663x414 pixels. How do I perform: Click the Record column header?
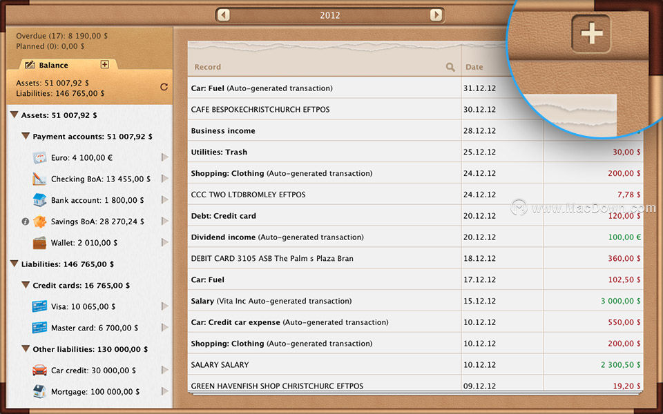click(208, 67)
